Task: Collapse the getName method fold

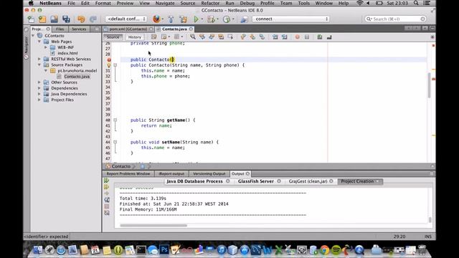Action: click(115, 120)
